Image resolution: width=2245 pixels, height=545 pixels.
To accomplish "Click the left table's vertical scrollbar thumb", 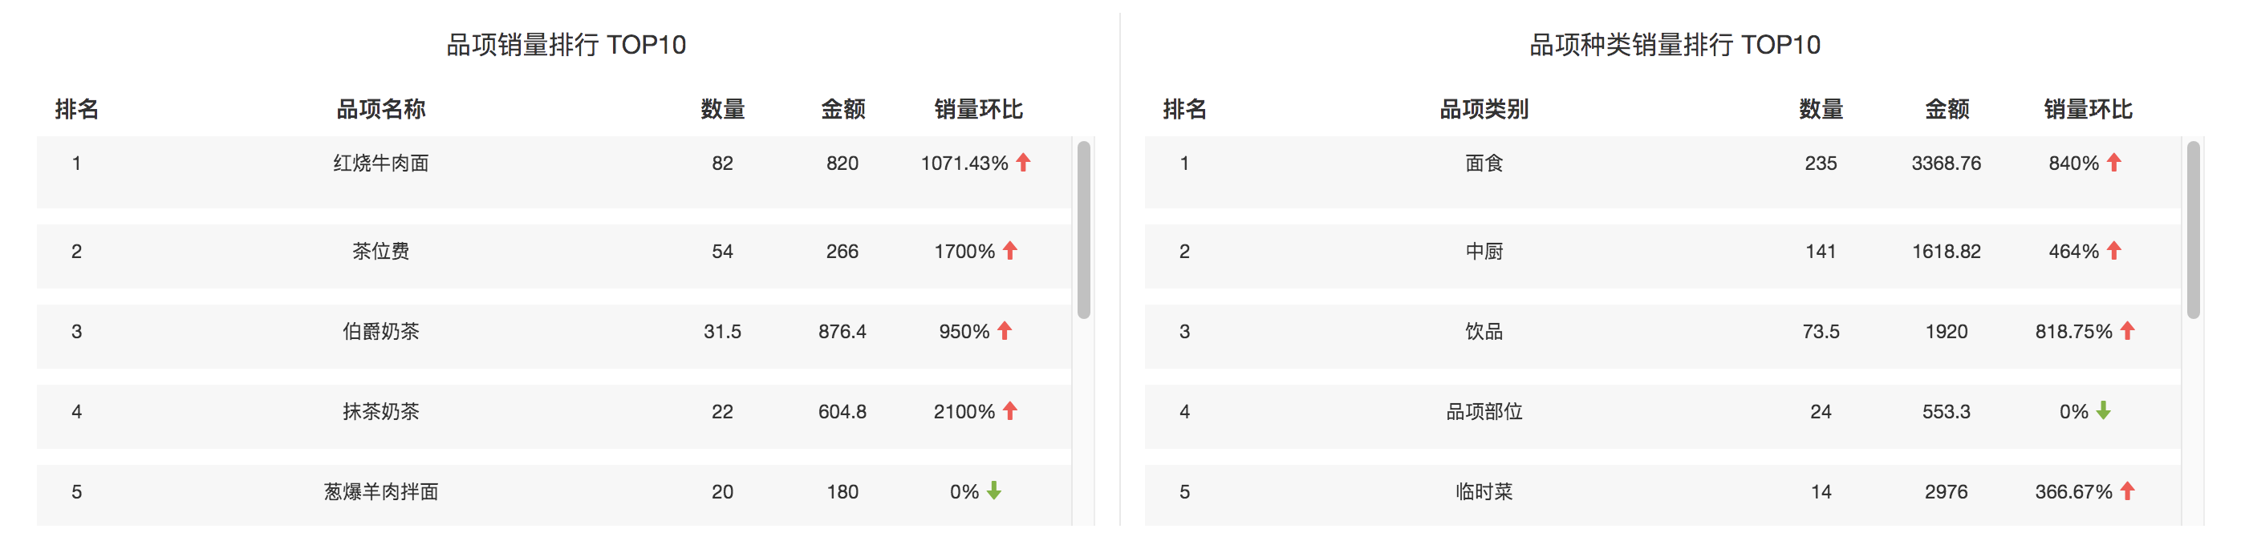I will pos(1084,230).
